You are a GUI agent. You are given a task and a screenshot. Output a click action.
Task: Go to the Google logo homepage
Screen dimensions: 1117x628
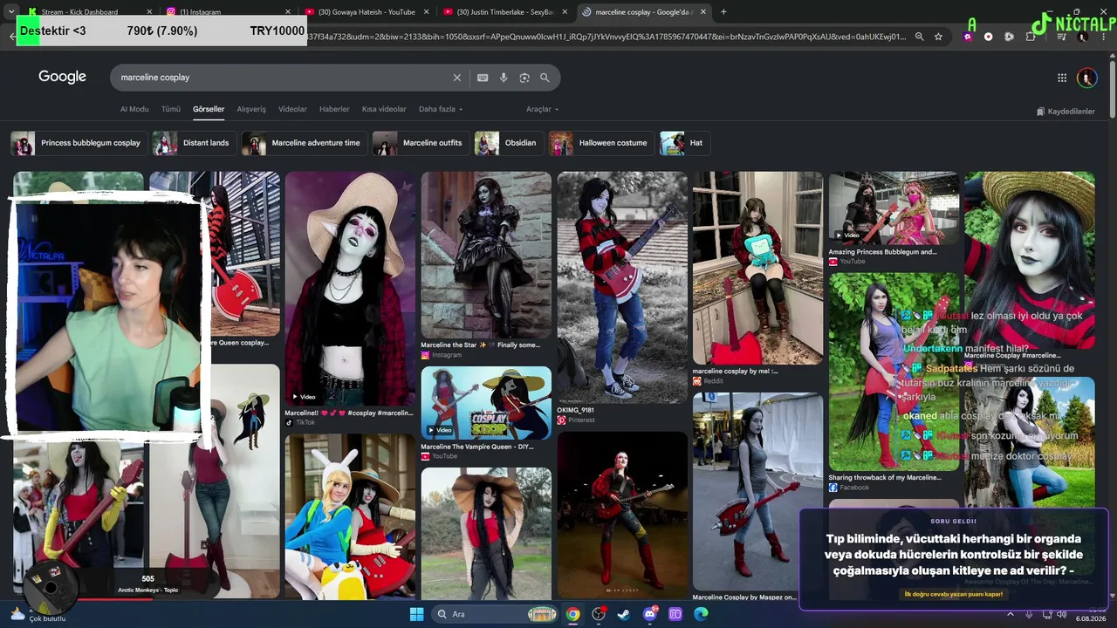coord(62,77)
